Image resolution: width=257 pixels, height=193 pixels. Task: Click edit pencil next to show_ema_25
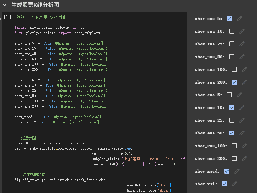(242, 120)
